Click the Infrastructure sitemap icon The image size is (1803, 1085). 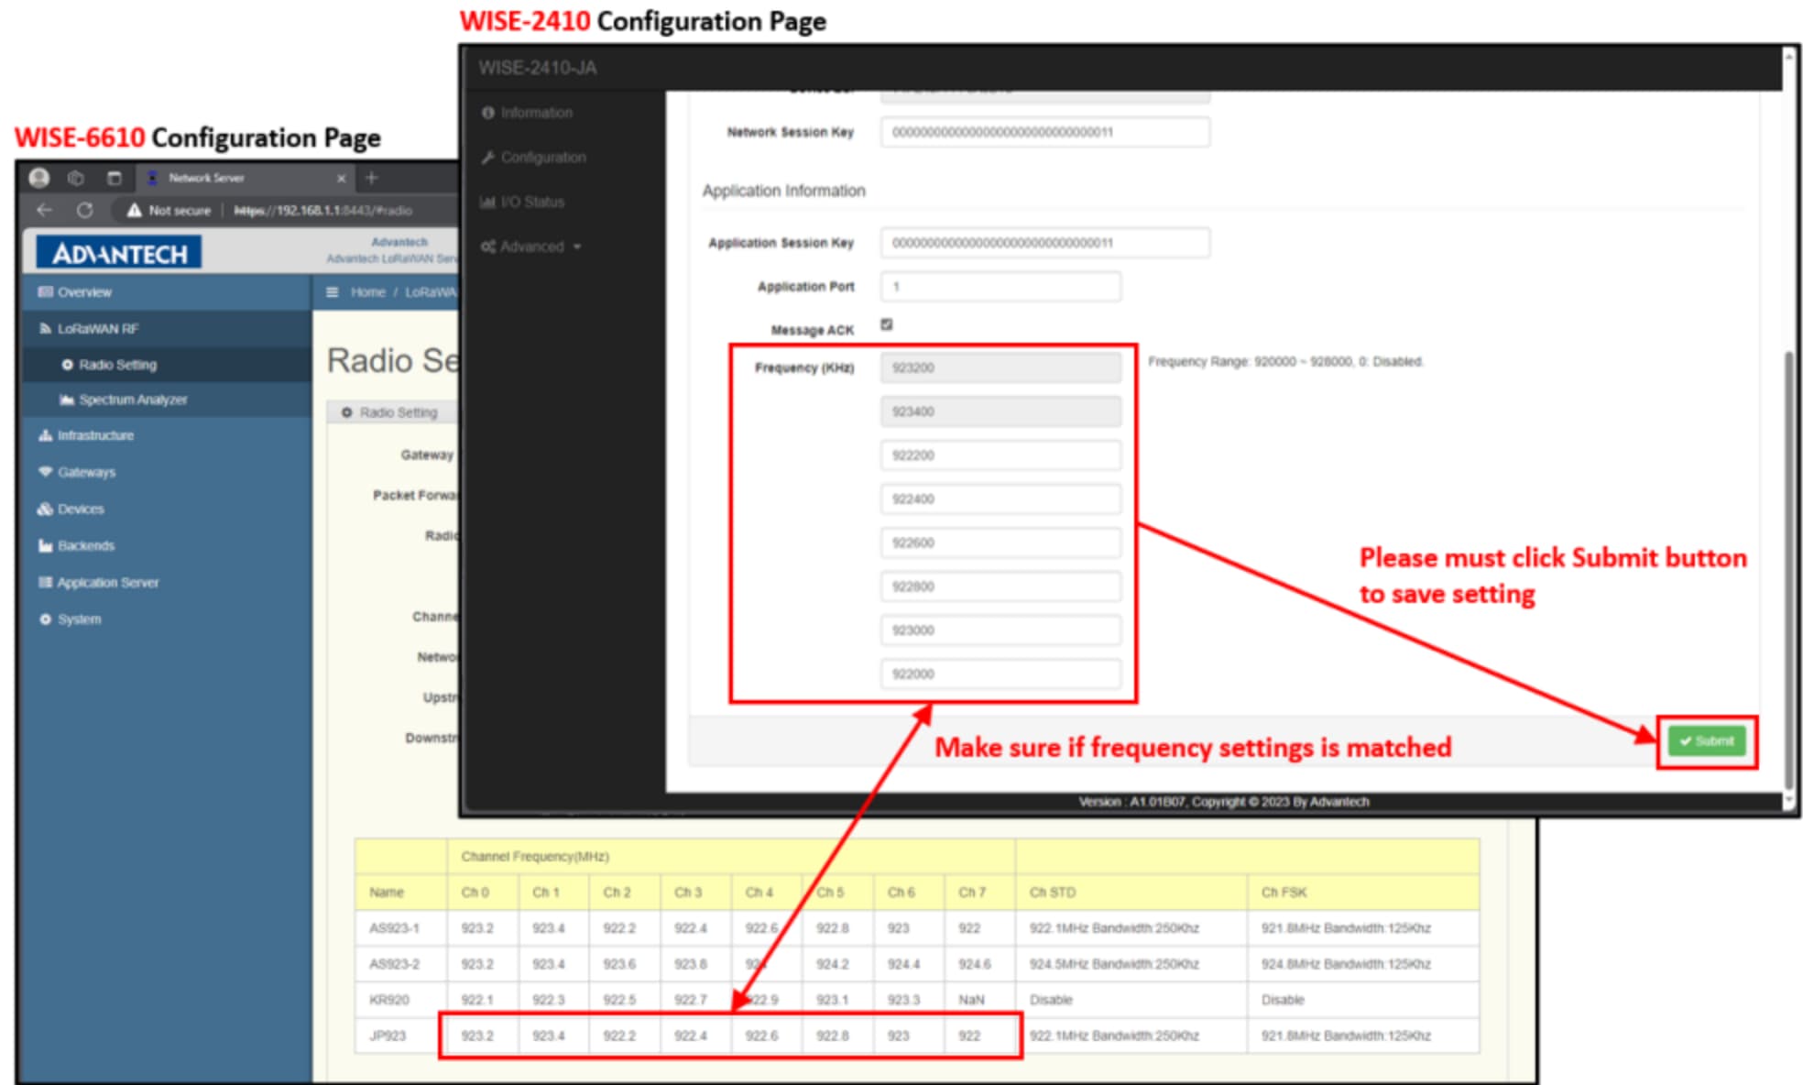click(x=45, y=435)
